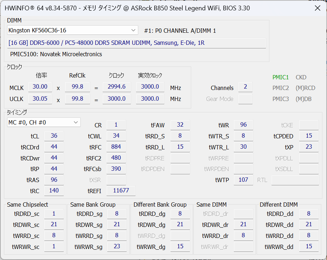Select the Channels value field
Viewport: 327px width, 260px height.
coord(245,87)
